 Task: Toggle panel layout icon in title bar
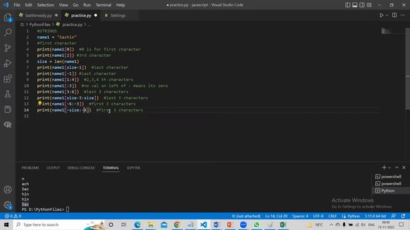(x=355, y=5)
